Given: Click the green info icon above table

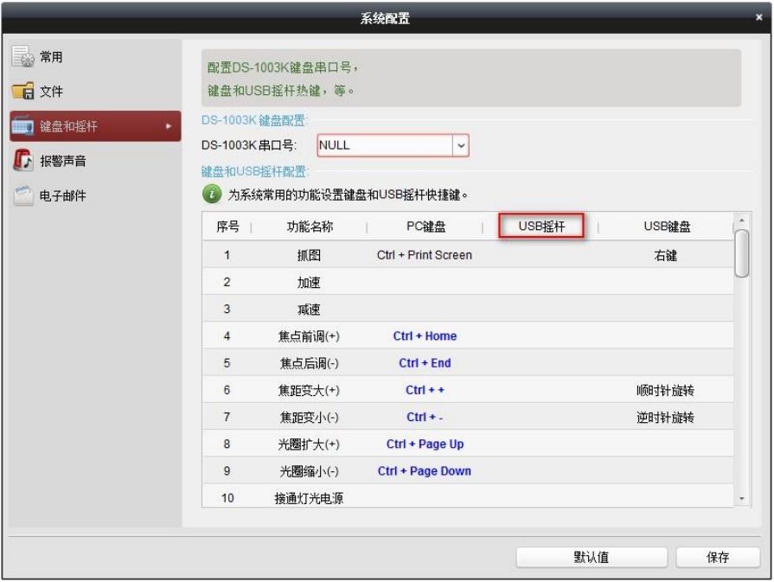Looking at the screenshot, I should [x=213, y=195].
